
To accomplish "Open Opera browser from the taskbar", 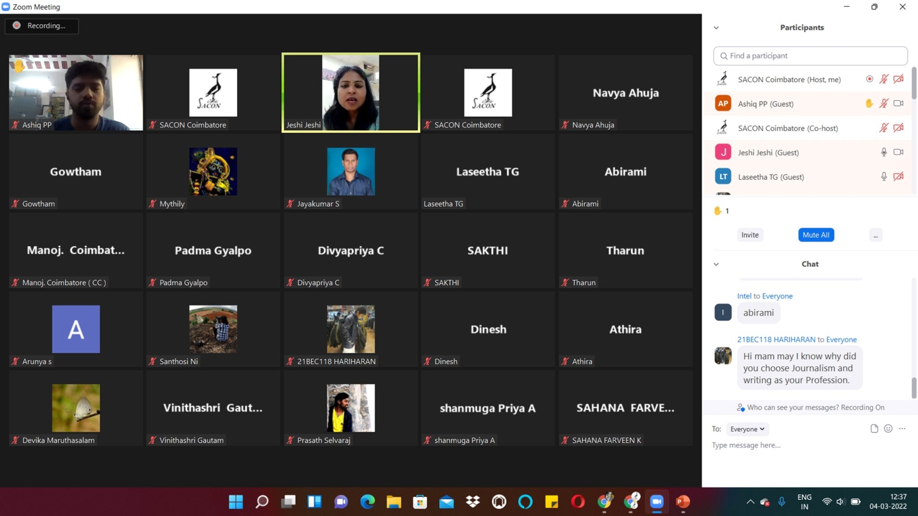I will 578,502.
